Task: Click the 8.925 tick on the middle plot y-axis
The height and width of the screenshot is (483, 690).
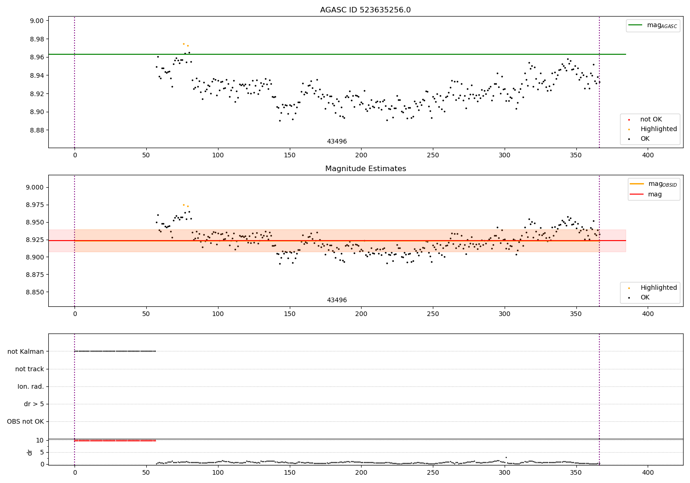Action: (x=34, y=240)
